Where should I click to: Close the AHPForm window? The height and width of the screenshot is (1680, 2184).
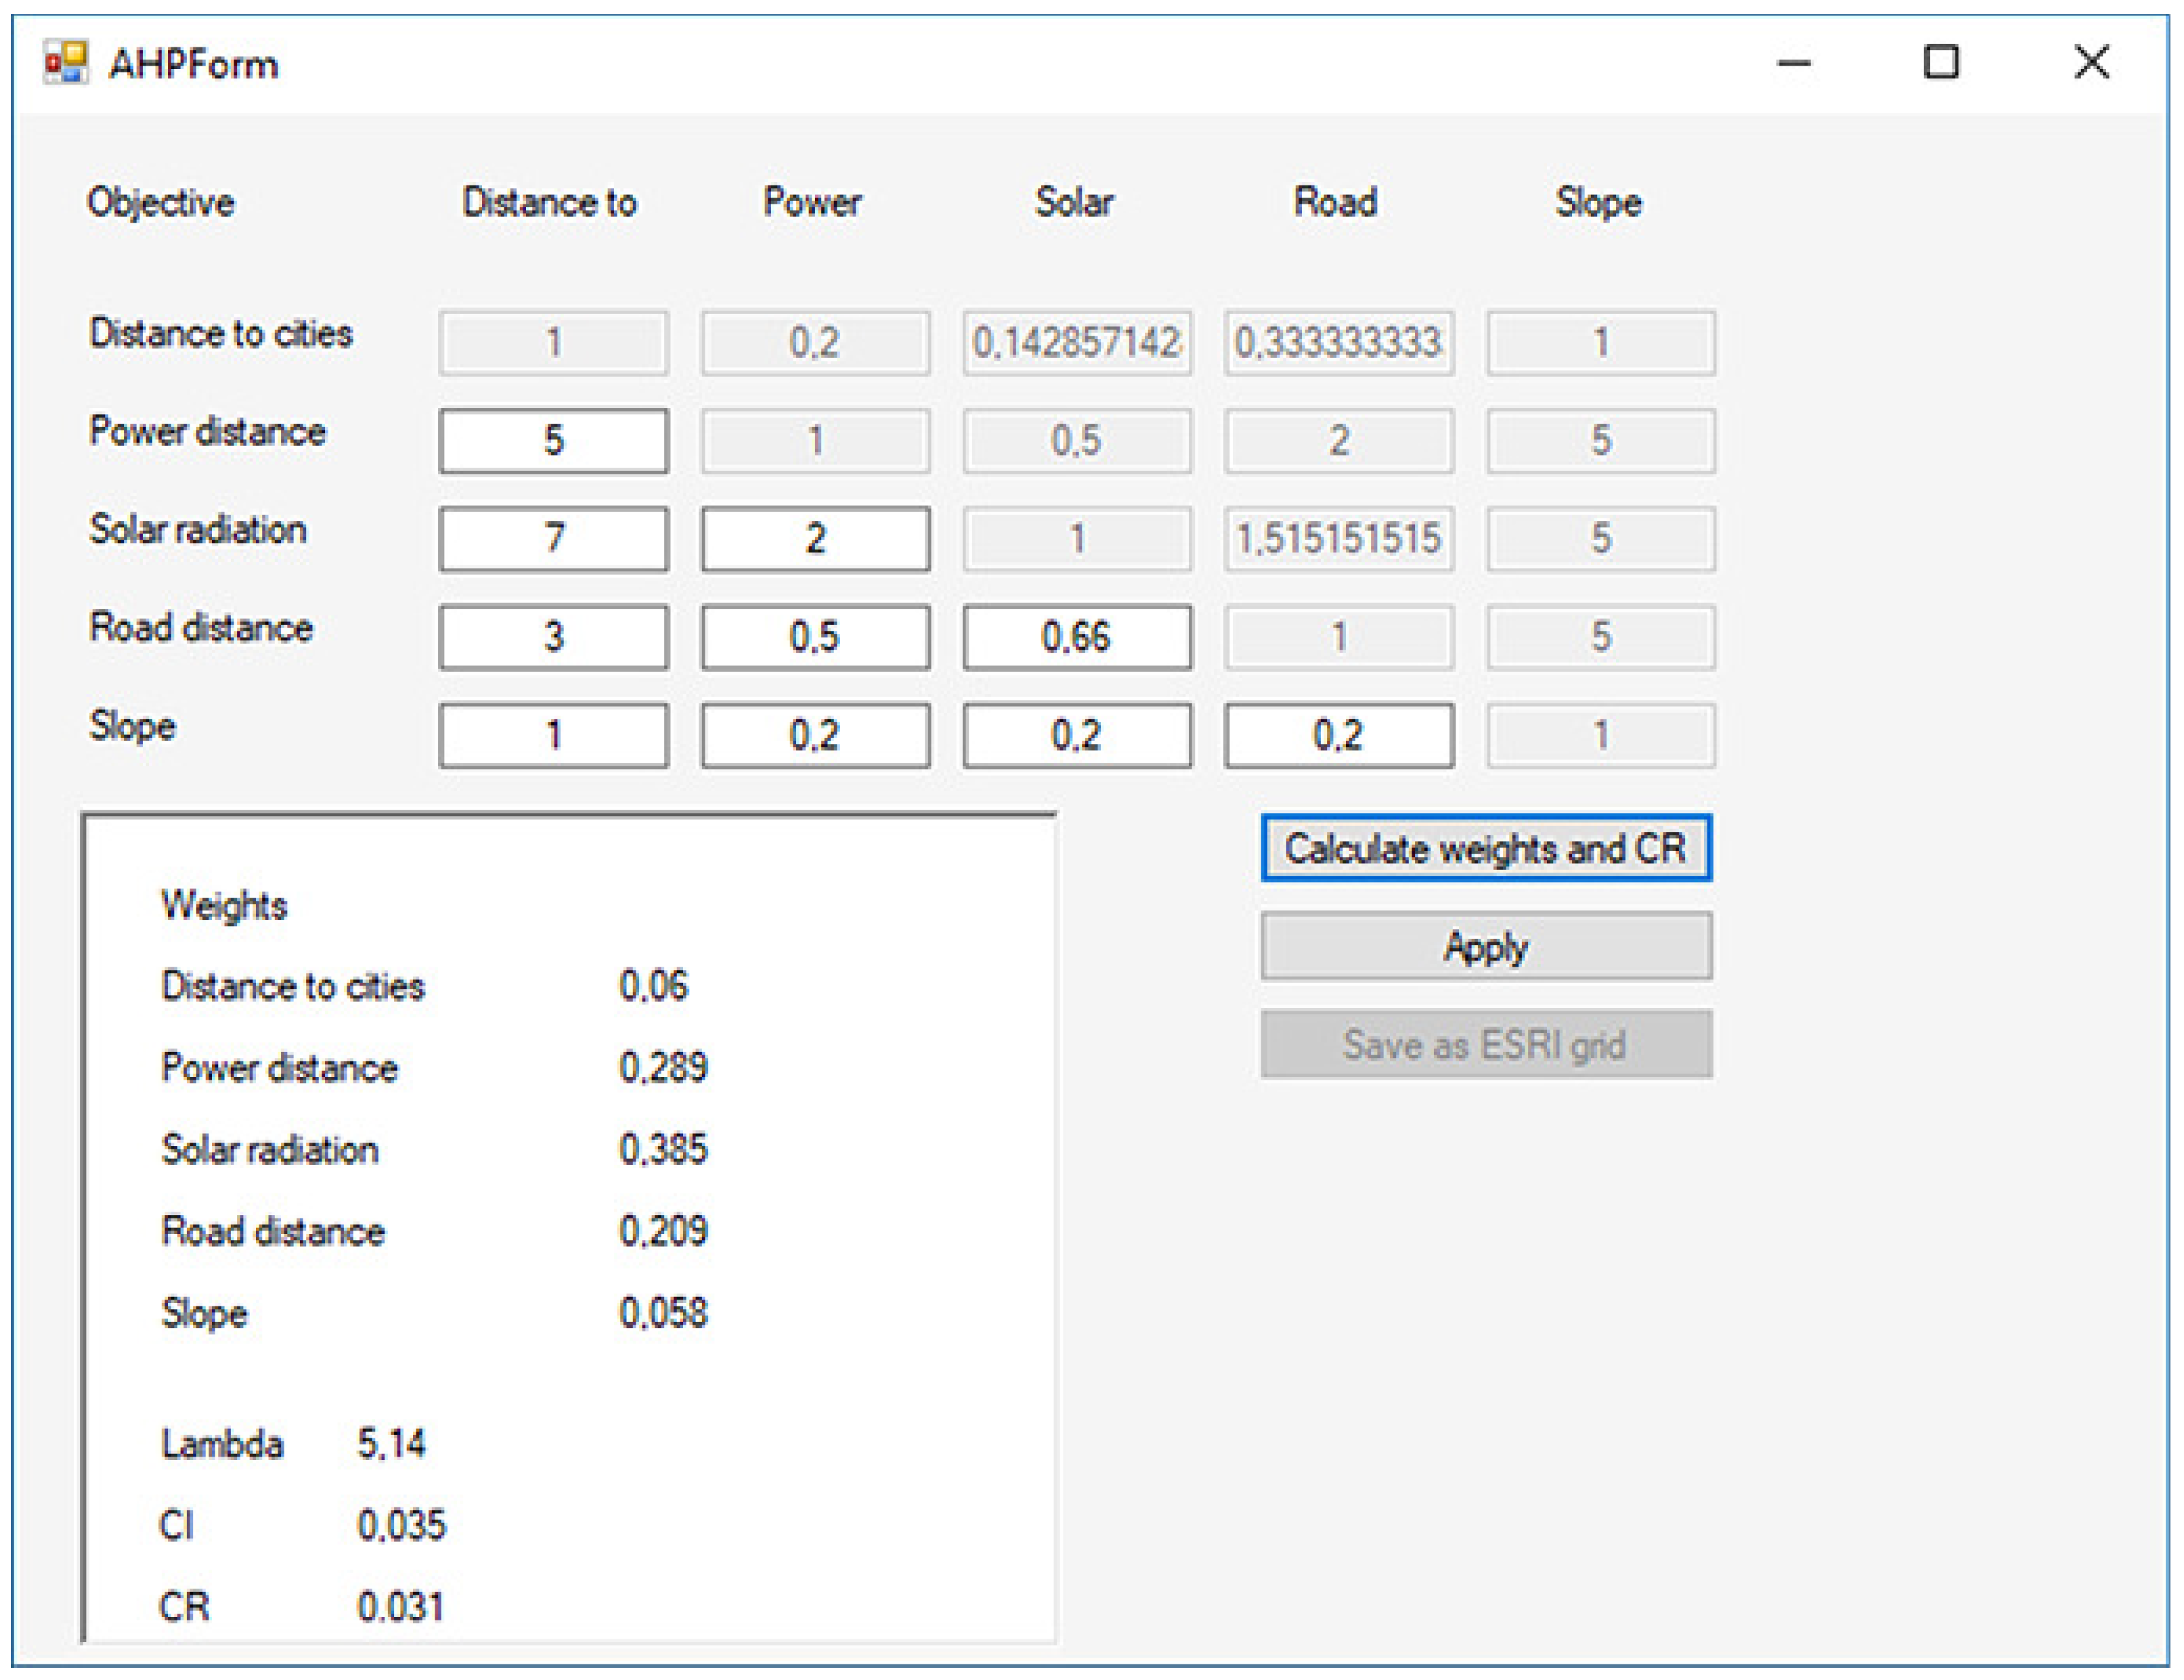point(2091,63)
